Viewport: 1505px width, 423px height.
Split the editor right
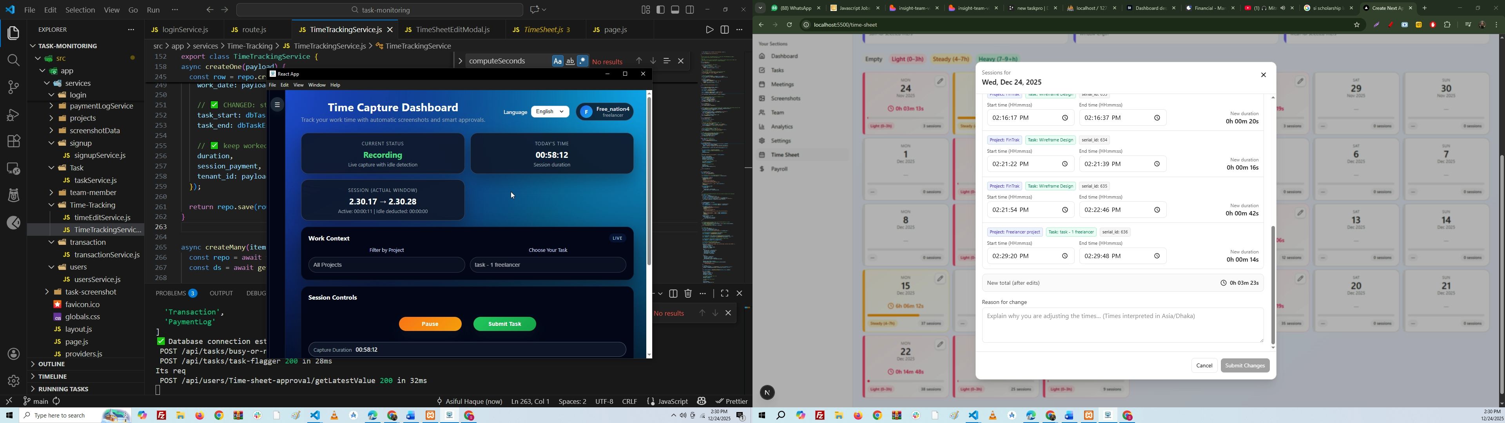pyautogui.click(x=725, y=30)
